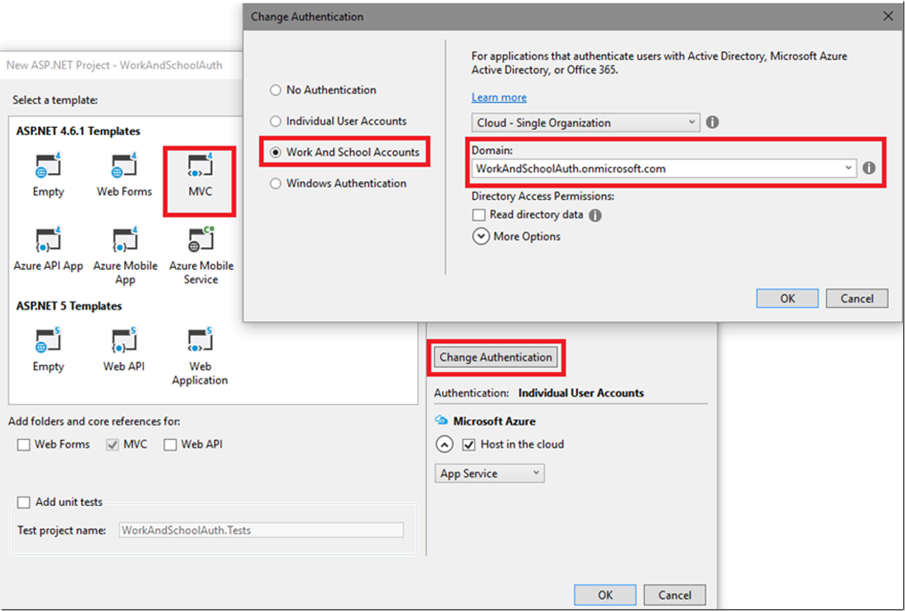Image resolution: width=905 pixels, height=611 pixels.
Task: Select the Azure Mobile Service template
Action: pos(201,256)
